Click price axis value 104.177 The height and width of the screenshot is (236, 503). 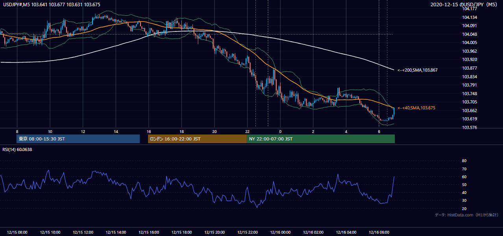click(x=470, y=9)
